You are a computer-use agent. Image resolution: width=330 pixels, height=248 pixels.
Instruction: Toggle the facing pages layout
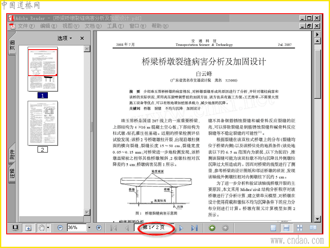313,228
